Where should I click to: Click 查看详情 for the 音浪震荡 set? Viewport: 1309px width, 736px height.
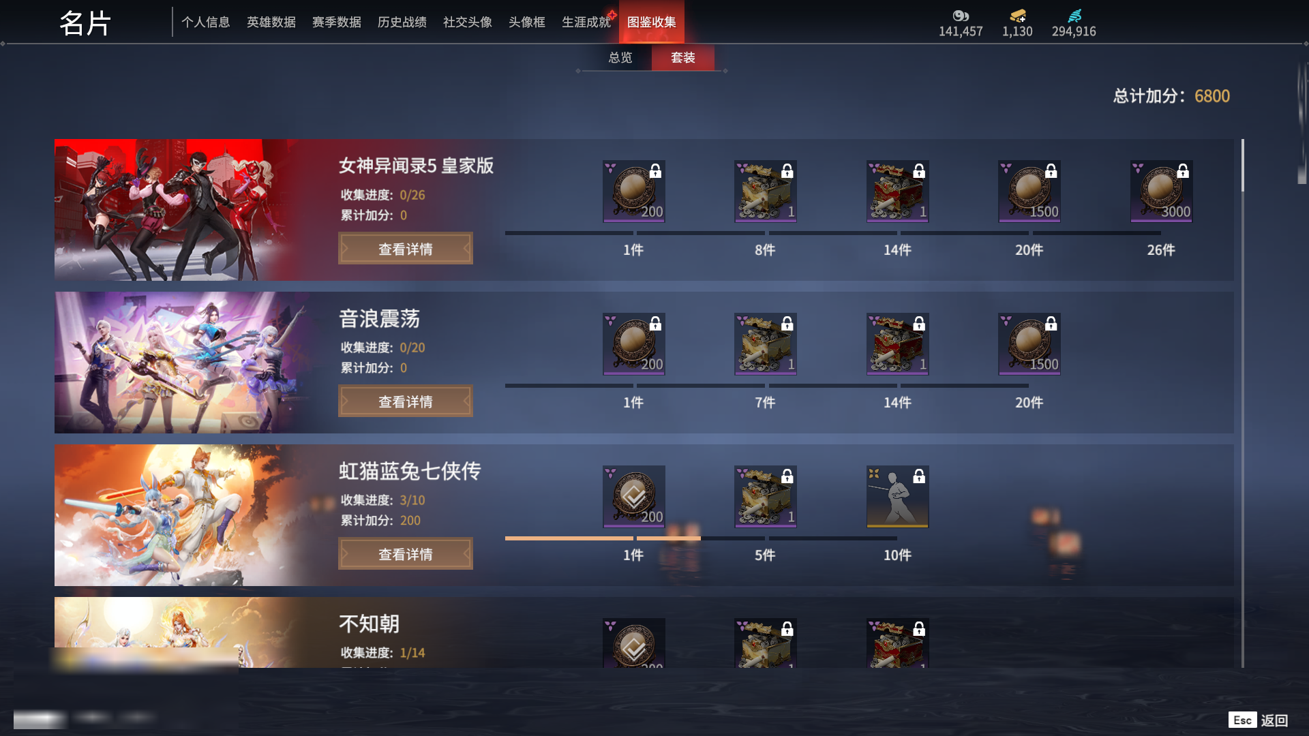click(406, 401)
